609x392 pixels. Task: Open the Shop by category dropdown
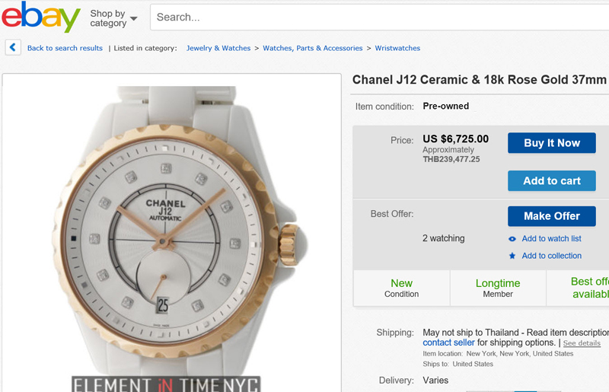click(x=113, y=18)
